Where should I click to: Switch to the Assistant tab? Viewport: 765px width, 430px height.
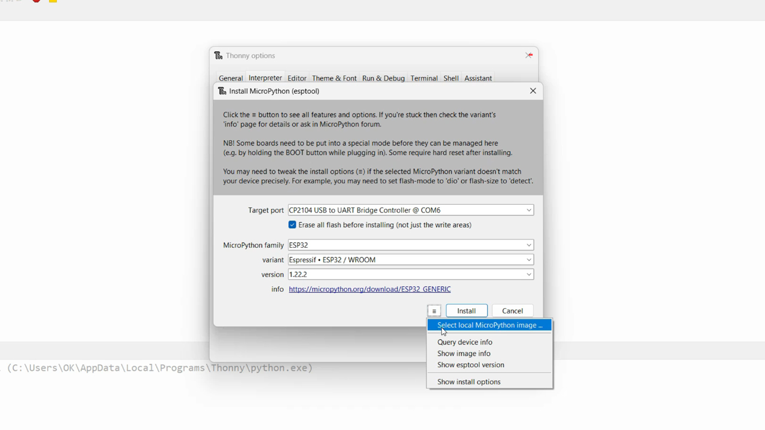tap(478, 78)
